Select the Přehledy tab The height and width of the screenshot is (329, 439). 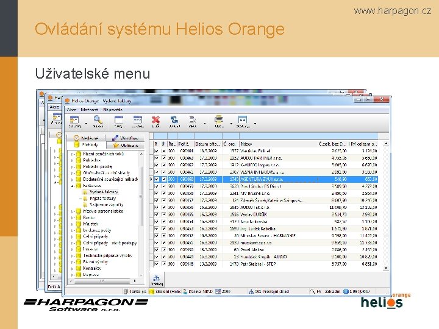(x=86, y=145)
